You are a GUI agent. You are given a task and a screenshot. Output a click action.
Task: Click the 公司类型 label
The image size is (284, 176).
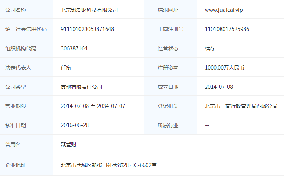pos(16,87)
